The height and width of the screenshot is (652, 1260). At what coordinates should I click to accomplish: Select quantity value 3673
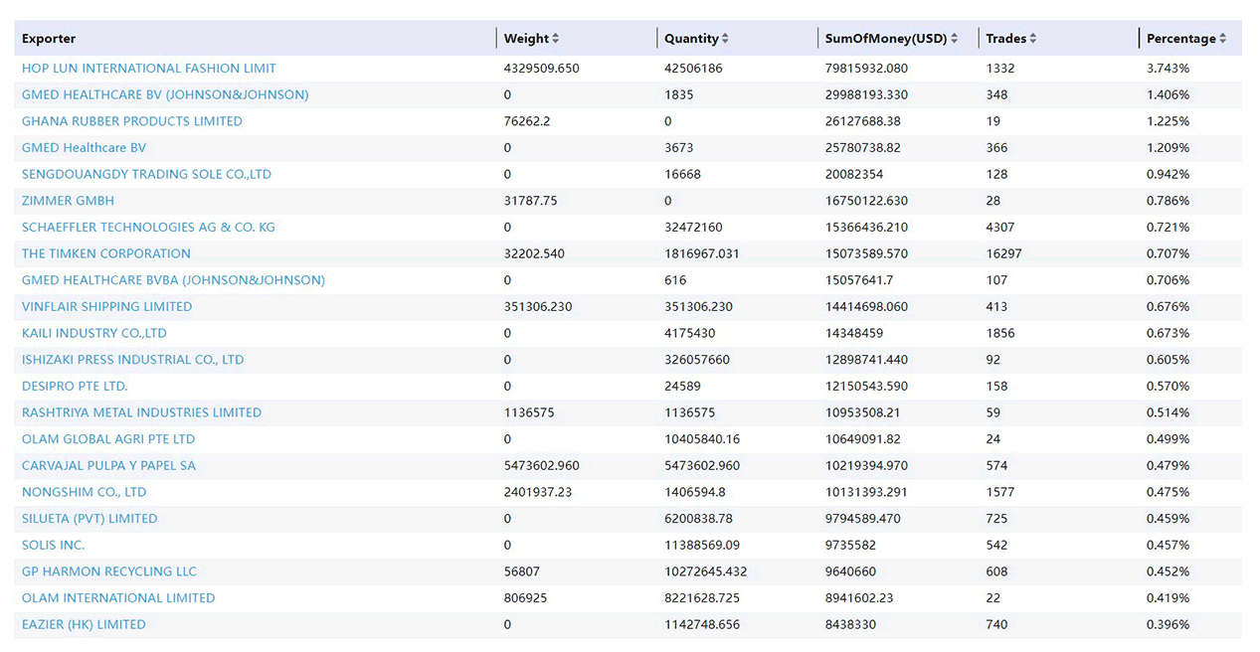(679, 148)
